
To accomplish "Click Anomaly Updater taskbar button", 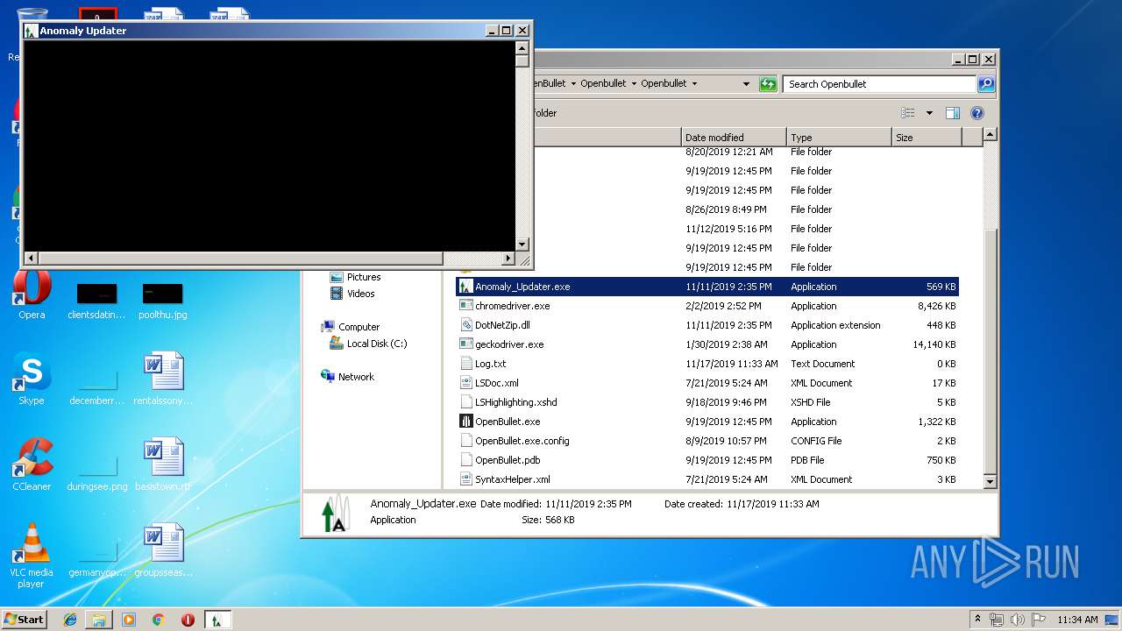I will (218, 620).
